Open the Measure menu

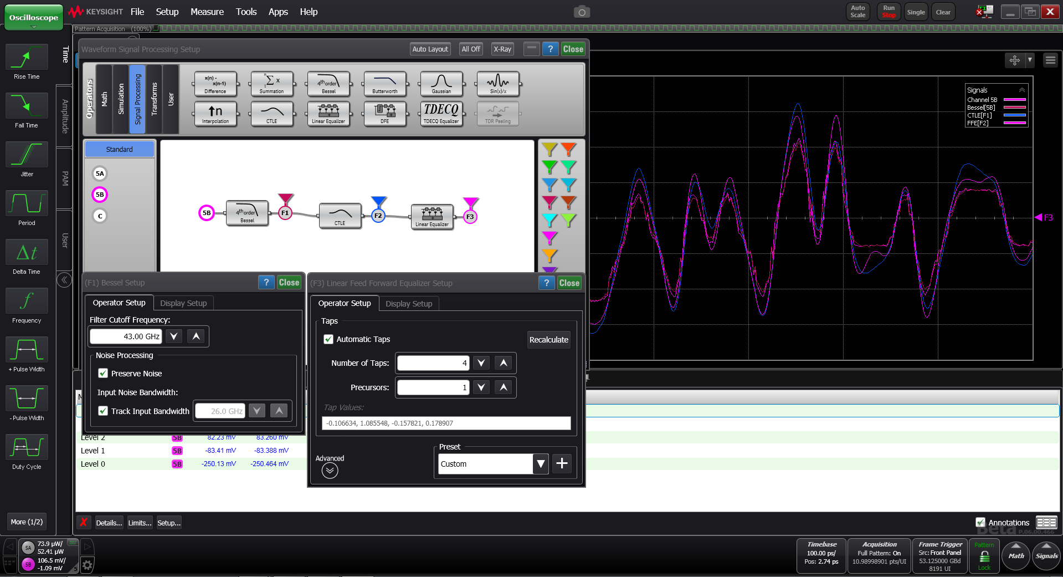coord(207,11)
